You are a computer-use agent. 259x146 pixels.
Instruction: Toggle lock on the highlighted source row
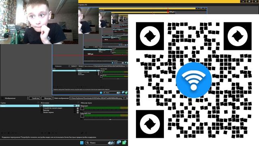(x=78, y=105)
